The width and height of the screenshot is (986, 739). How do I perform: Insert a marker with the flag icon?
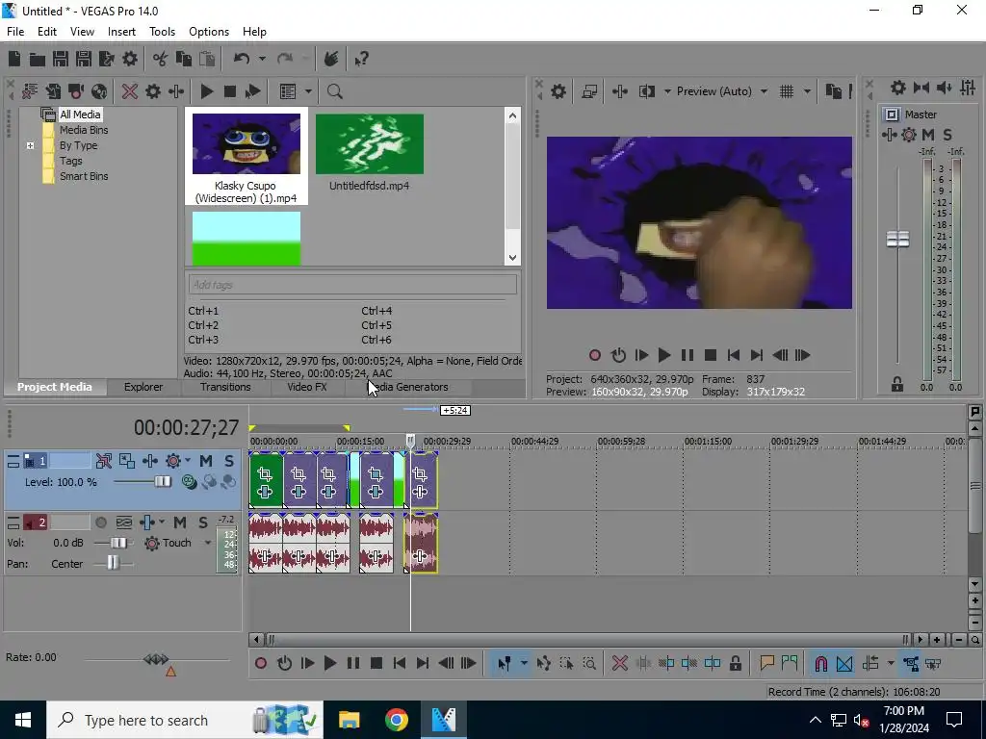pyautogui.click(x=766, y=664)
